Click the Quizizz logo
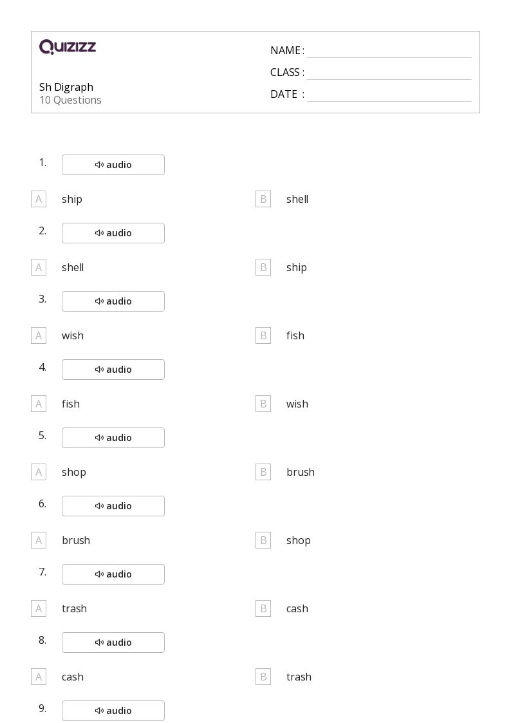511x723 pixels. [68, 47]
